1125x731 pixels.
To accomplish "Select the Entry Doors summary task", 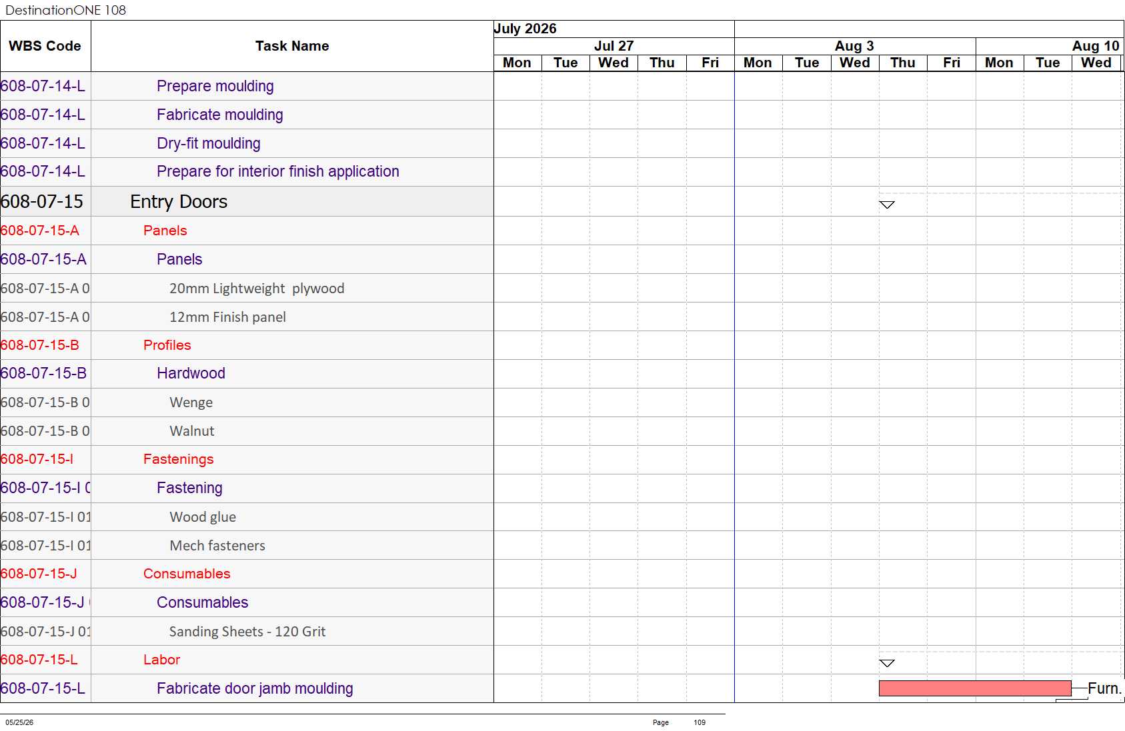I will [179, 202].
